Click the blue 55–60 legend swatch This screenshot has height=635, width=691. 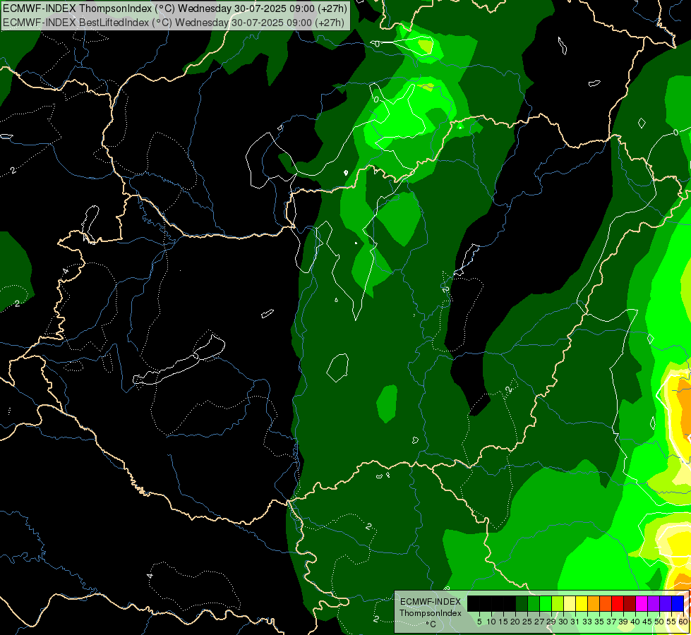[678, 603]
